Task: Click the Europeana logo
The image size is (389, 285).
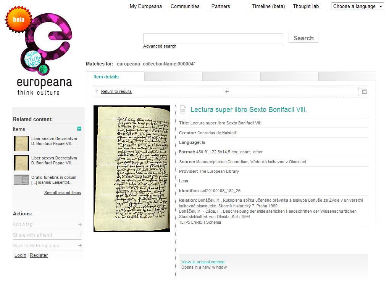Action: click(39, 51)
